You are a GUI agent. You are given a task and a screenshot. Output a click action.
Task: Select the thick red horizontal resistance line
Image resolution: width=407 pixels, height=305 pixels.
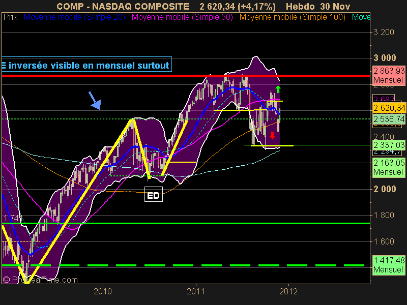pyautogui.click(x=186, y=76)
